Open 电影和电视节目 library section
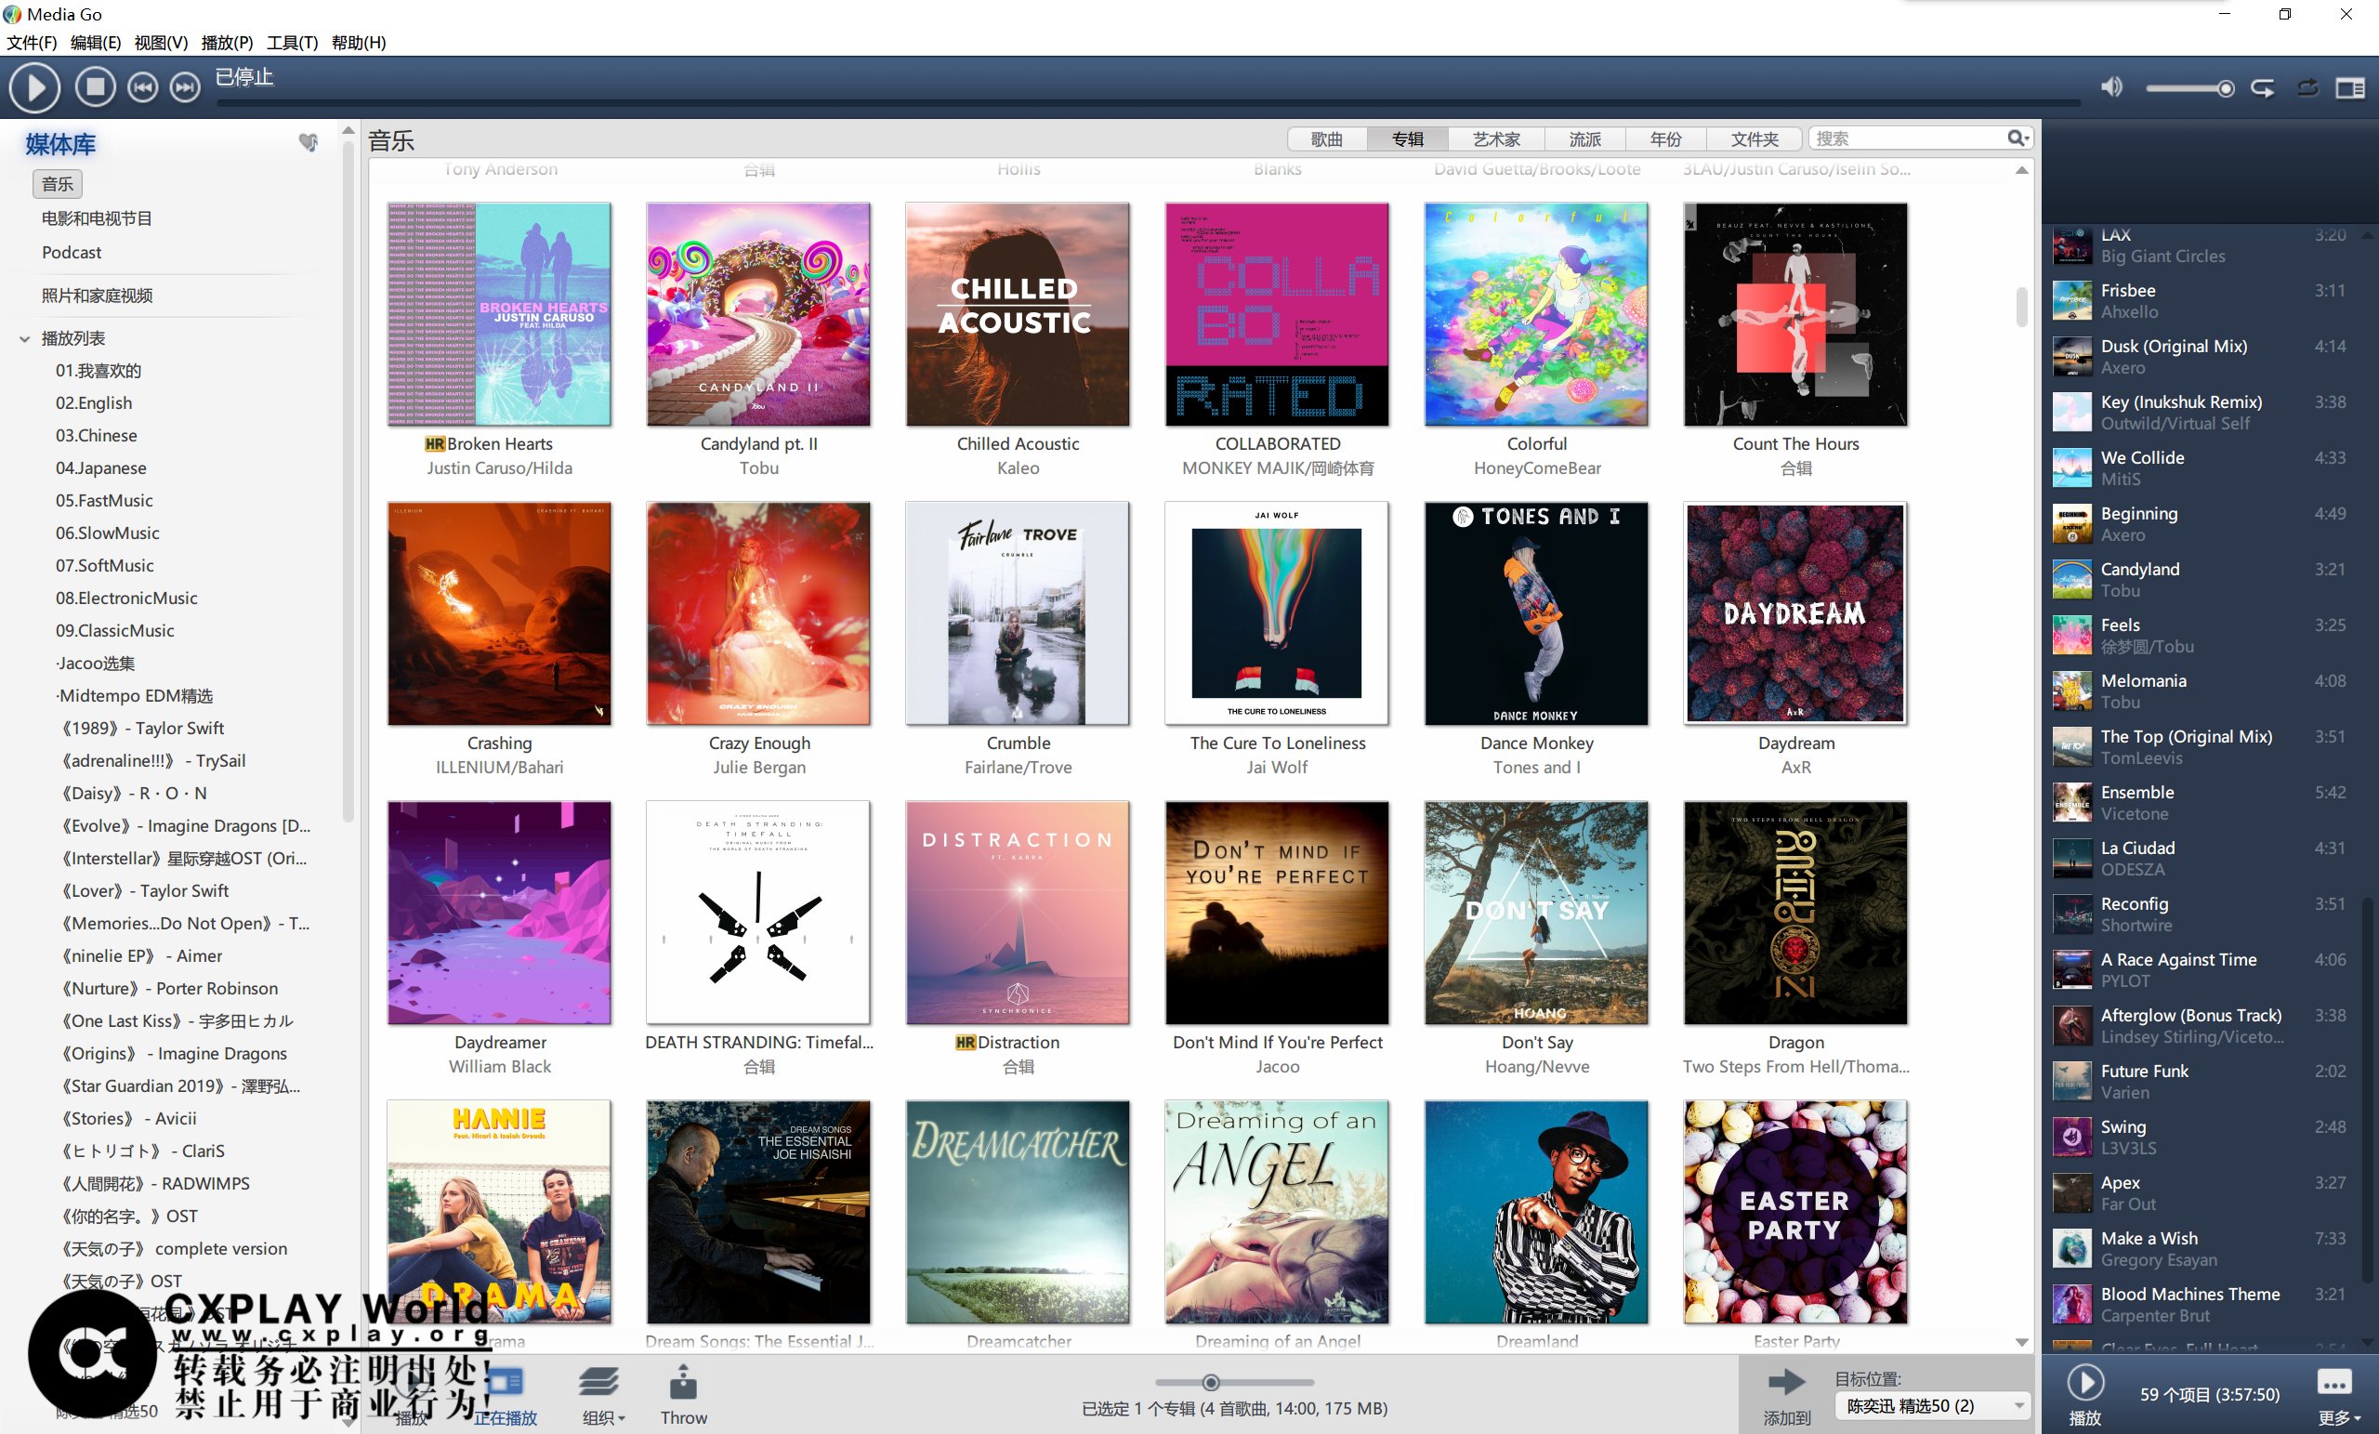 click(x=97, y=218)
